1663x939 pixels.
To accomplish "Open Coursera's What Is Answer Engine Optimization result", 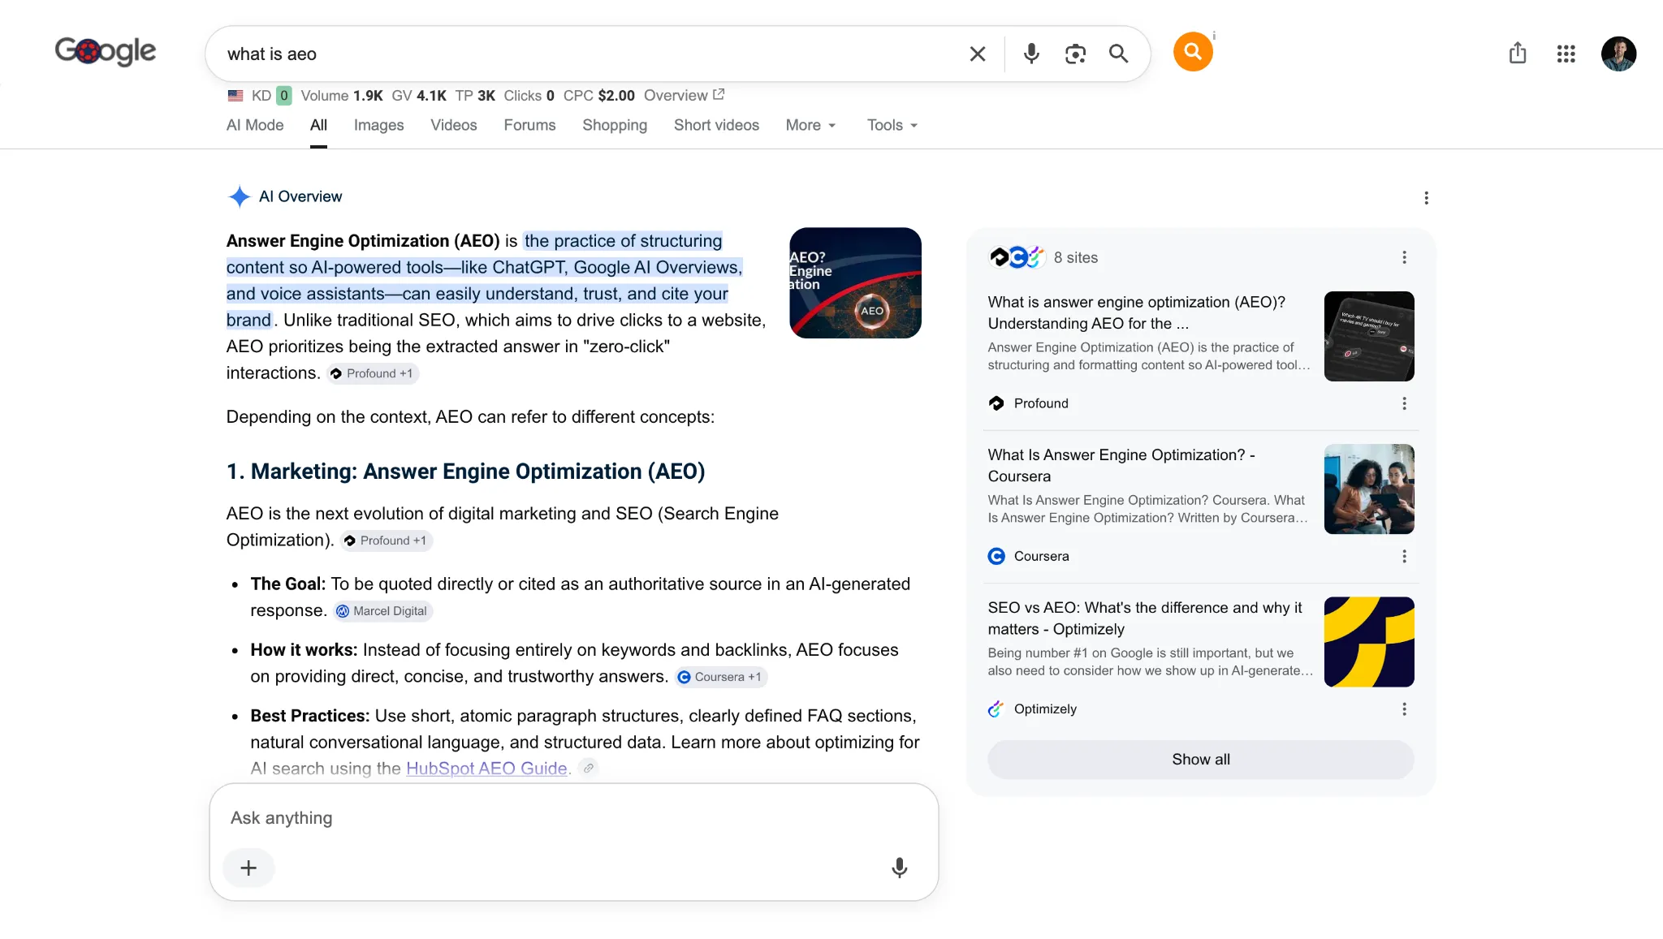I will pyautogui.click(x=1121, y=466).
